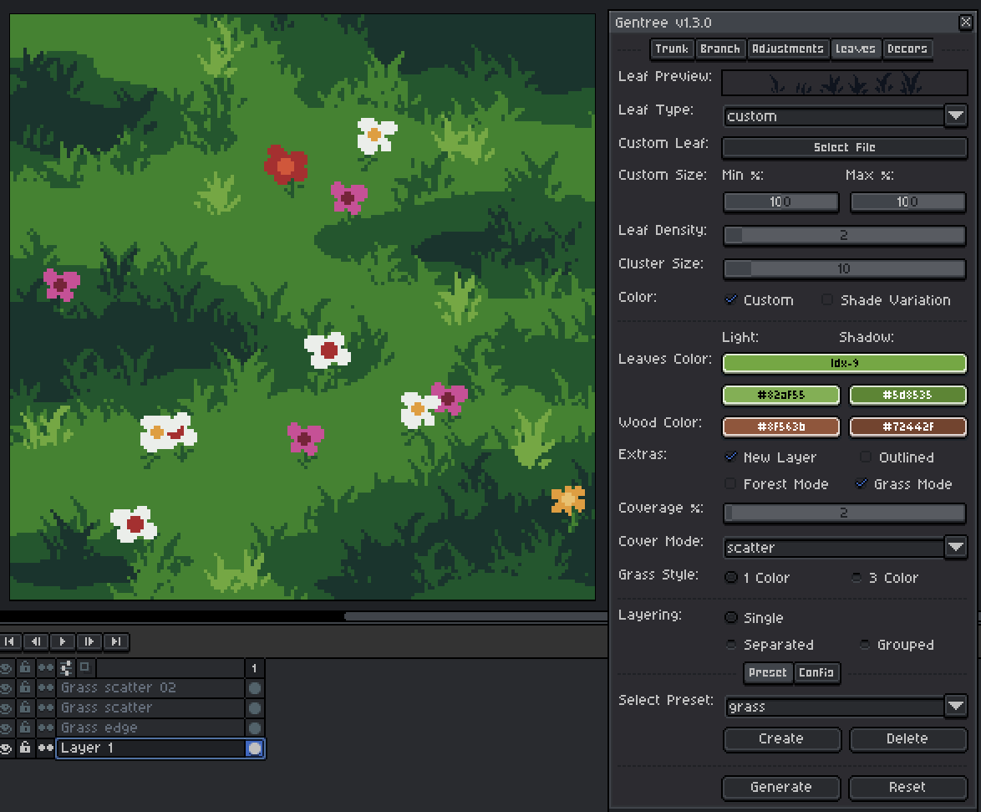Open the Cover Mode dropdown
The width and height of the screenshot is (981, 812).
955,547
